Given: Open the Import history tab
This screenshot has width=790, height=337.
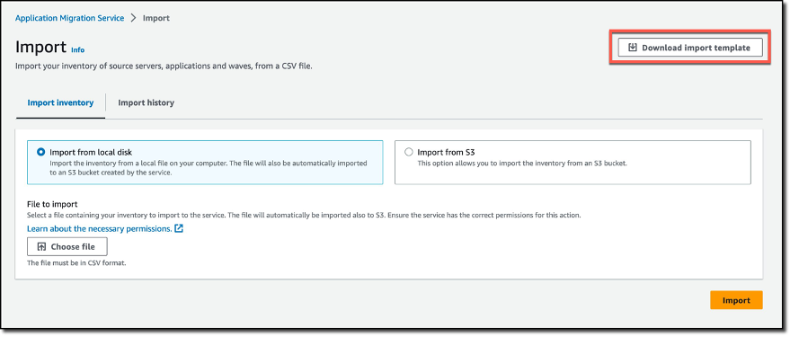Looking at the screenshot, I should pos(146,102).
